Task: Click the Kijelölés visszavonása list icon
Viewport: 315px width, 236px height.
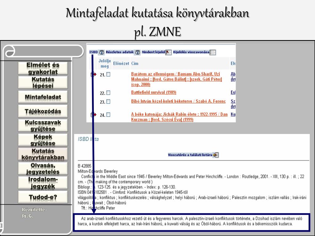Action: (x=213, y=52)
